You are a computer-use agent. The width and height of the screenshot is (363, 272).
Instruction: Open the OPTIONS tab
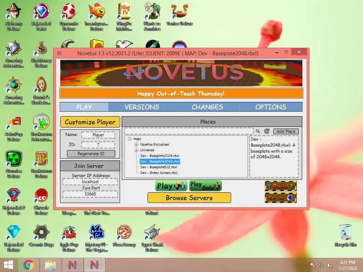(270, 107)
